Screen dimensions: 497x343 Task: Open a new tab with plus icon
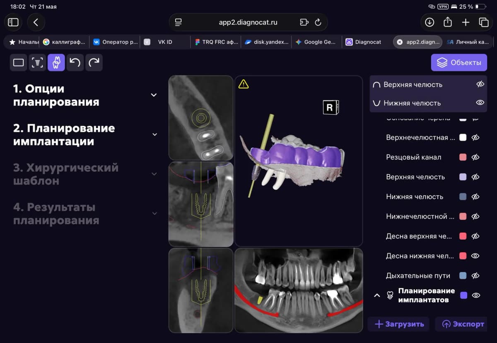466,22
